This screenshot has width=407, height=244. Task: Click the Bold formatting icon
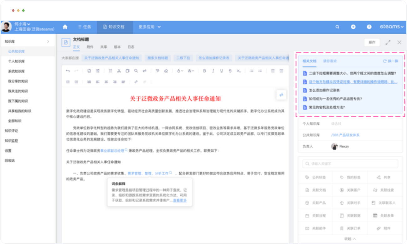204,71
